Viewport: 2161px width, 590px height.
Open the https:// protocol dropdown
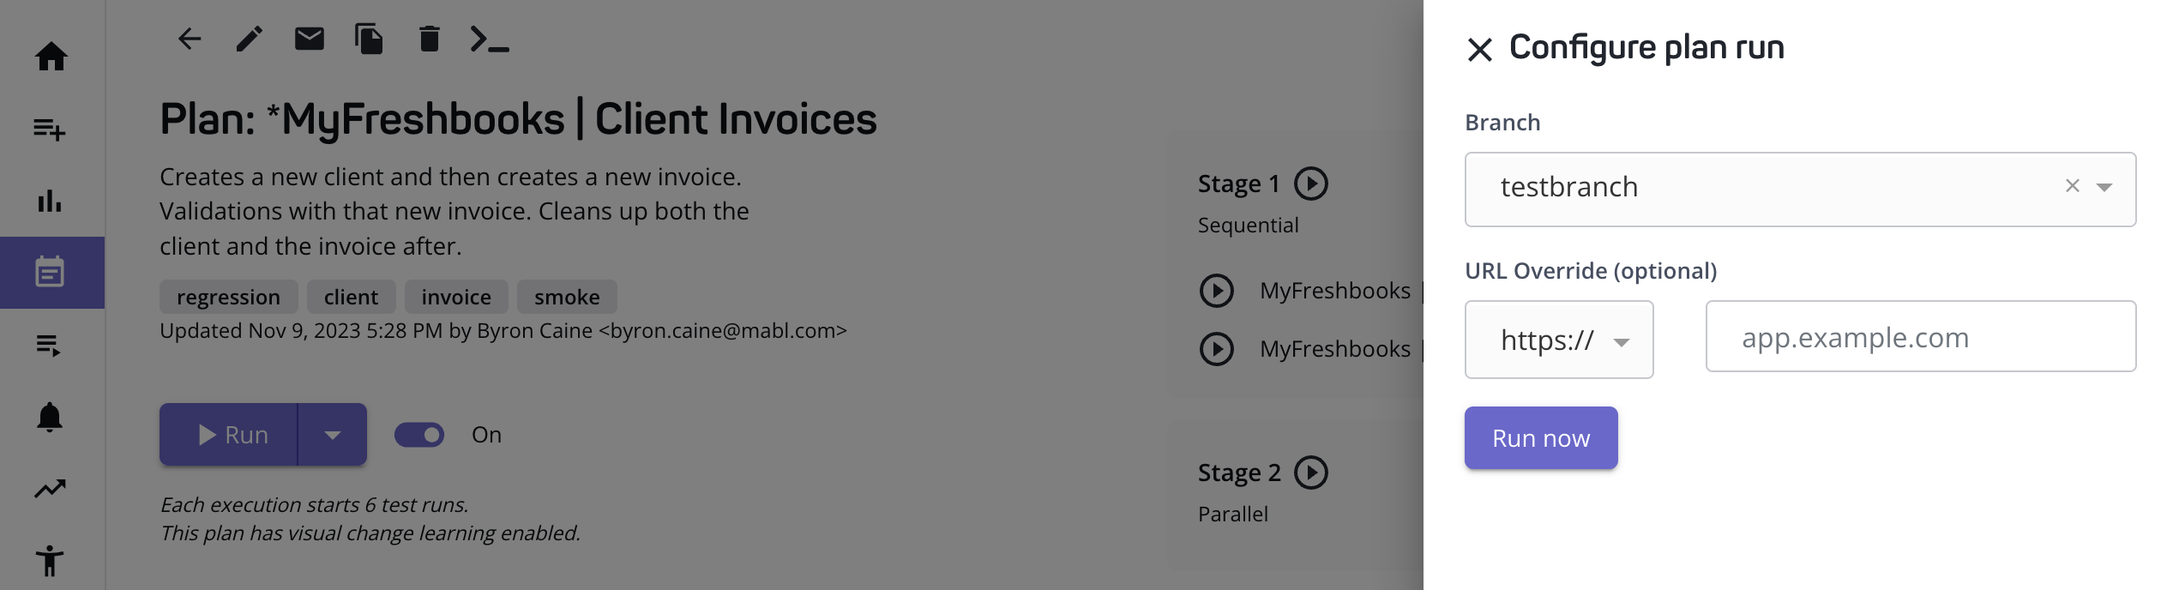pos(1559,340)
